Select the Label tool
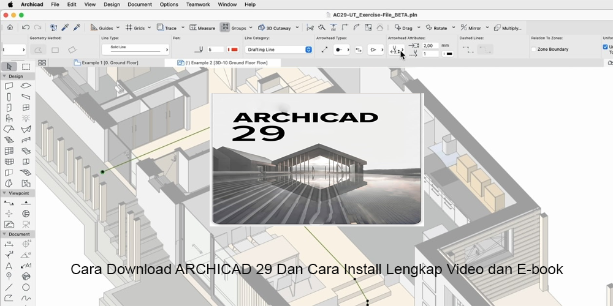 (26, 266)
